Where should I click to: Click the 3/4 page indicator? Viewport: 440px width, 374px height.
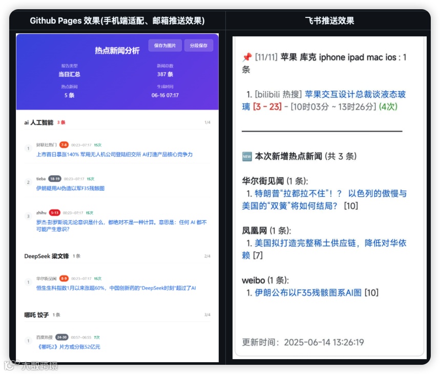pos(207,315)
